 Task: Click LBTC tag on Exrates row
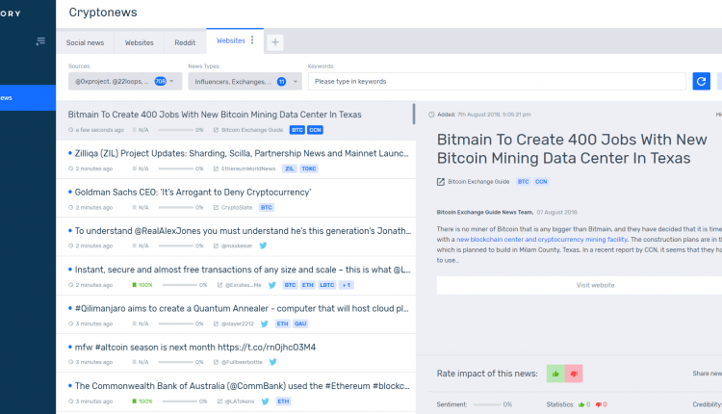pyautogui.click(x=327, y=285)
